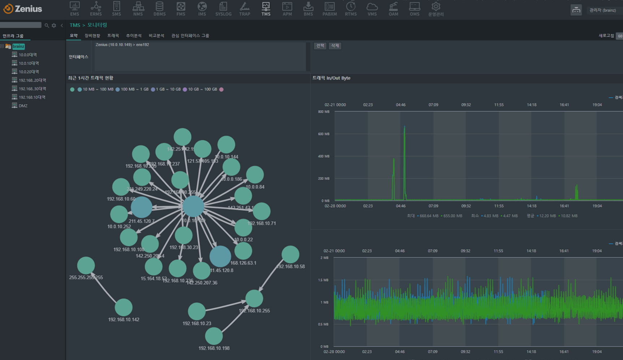Open the ERMS module icon

coord(96,9)
